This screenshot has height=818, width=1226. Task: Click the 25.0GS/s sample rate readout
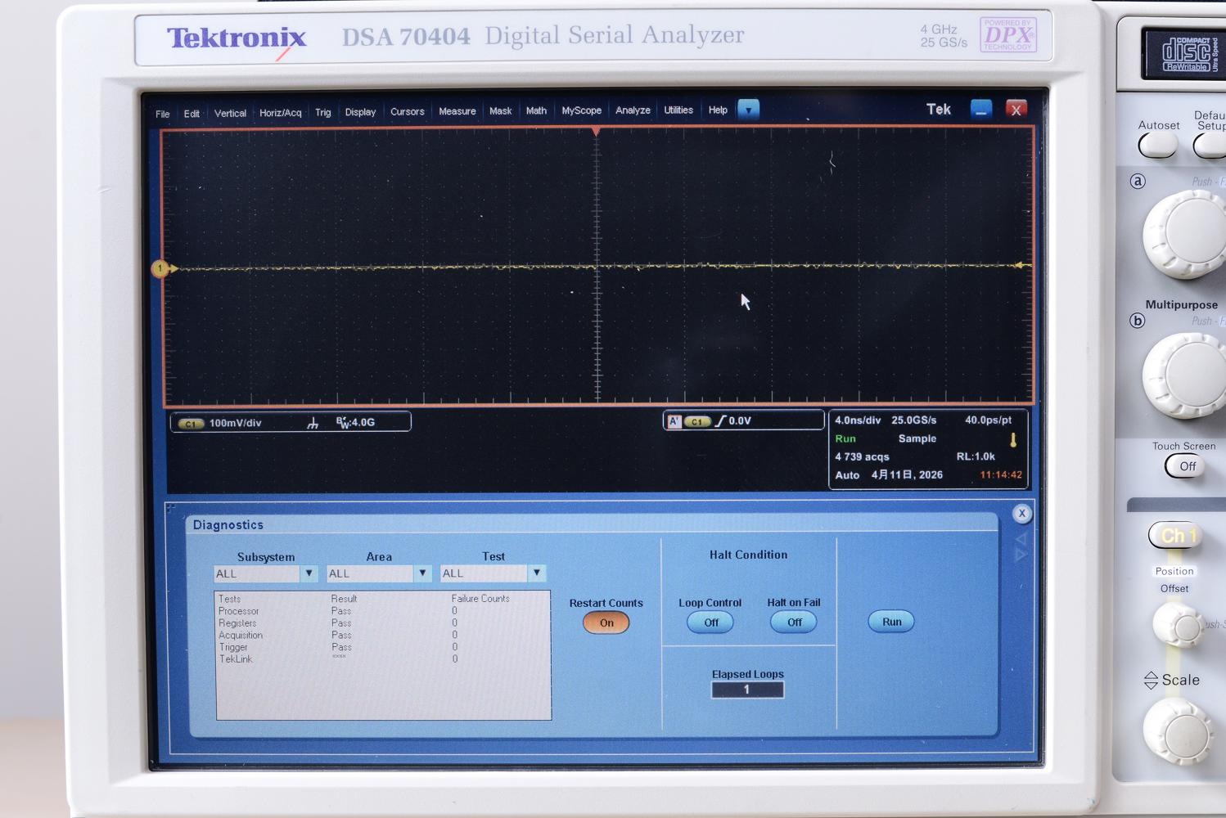click(x=914, y=420)
